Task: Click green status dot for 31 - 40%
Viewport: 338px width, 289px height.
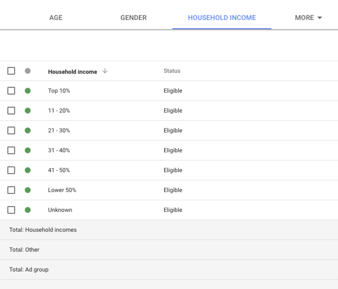Action: (x=28, y=150)
